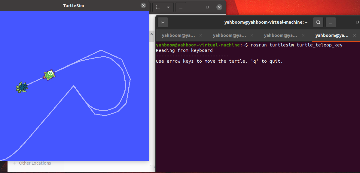The height and width of the screenshot is (173, 360).
Task: Switch file manager to list view icon
Action: tap(158, 7)
